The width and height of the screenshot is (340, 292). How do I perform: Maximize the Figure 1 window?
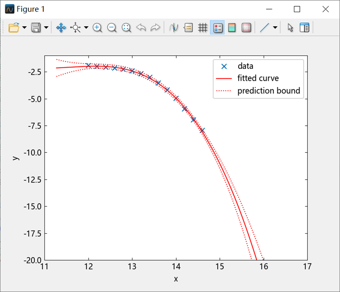coord(297,9)
